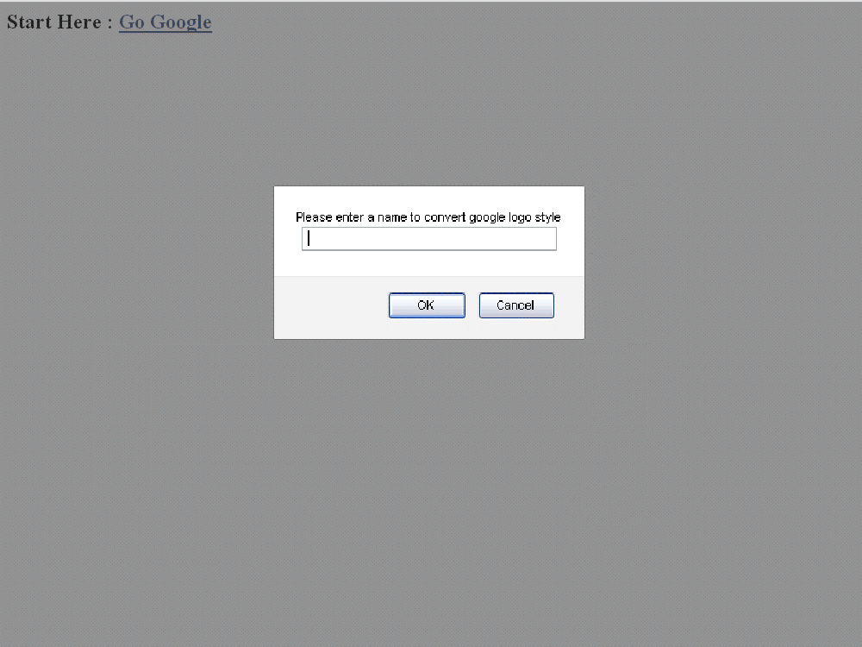Click the word "Go" in the top link
This screenshot has height=647, width=862.
[132, 22]
